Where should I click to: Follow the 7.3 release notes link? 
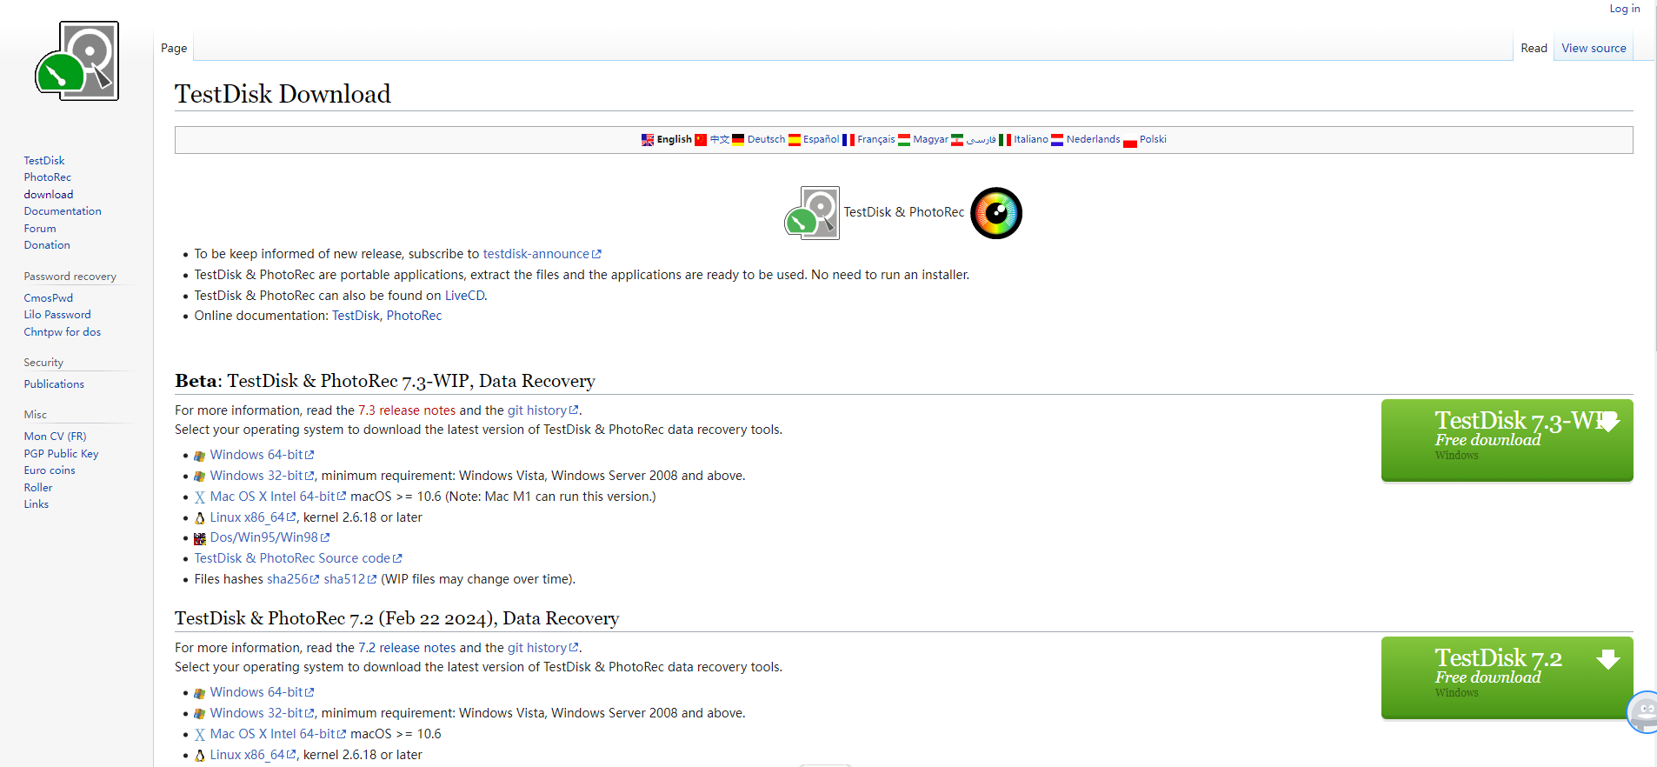(x=407, y=410)
